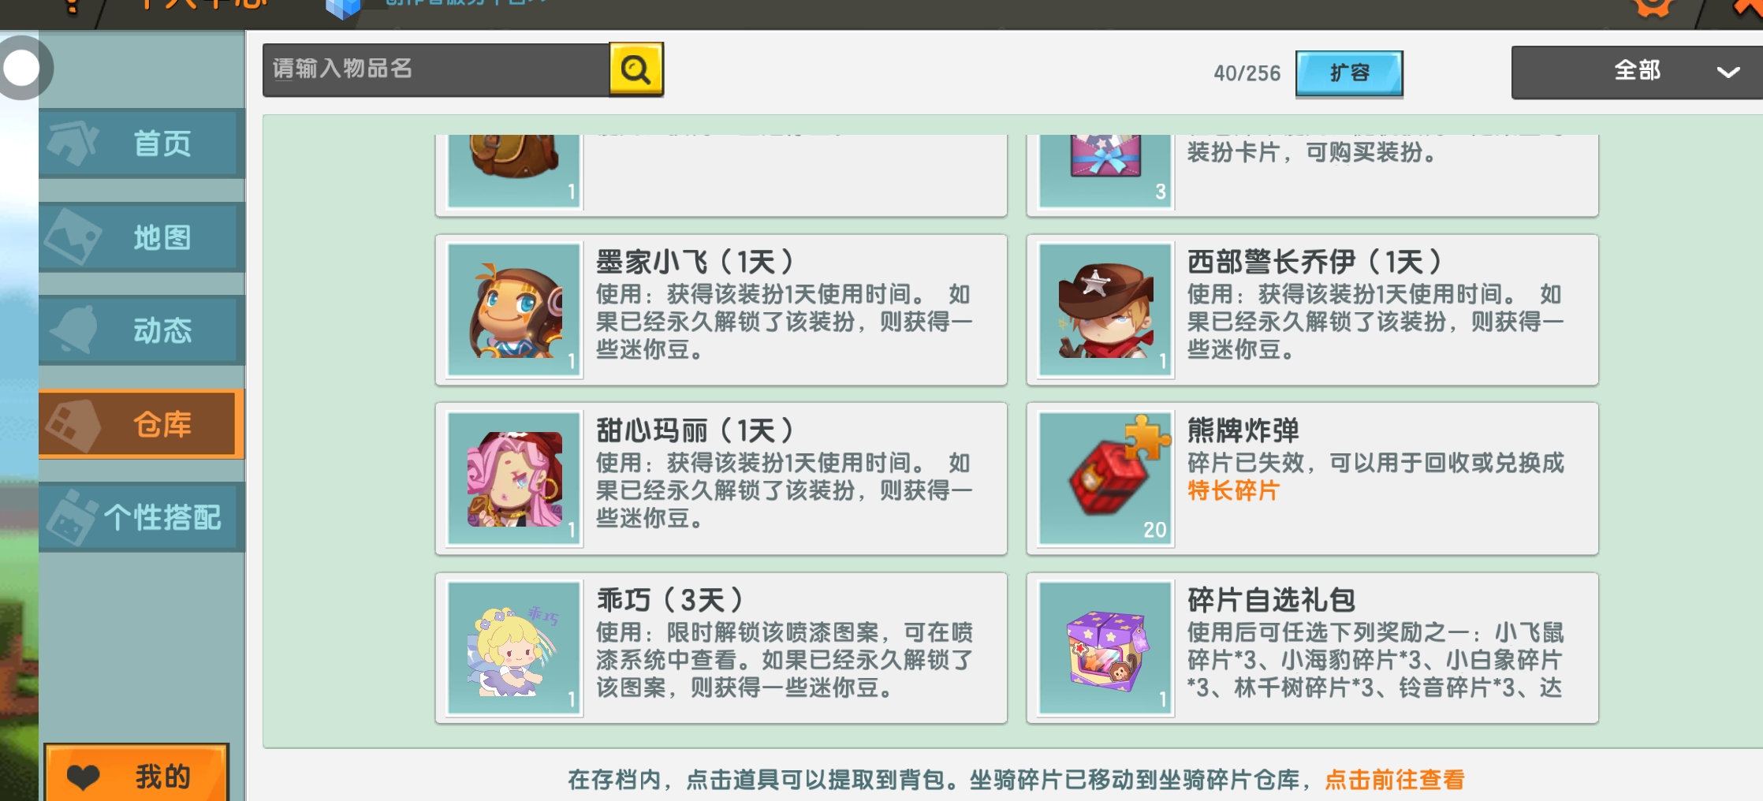Viewport: 1763px width, 801px height.
Task: Open the 个性搭配 tab
Action: pos(141,517)
